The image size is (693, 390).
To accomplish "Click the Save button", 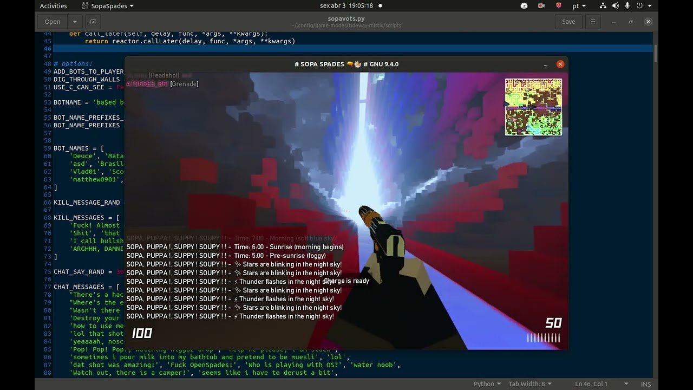I will (x=568, y=22).
